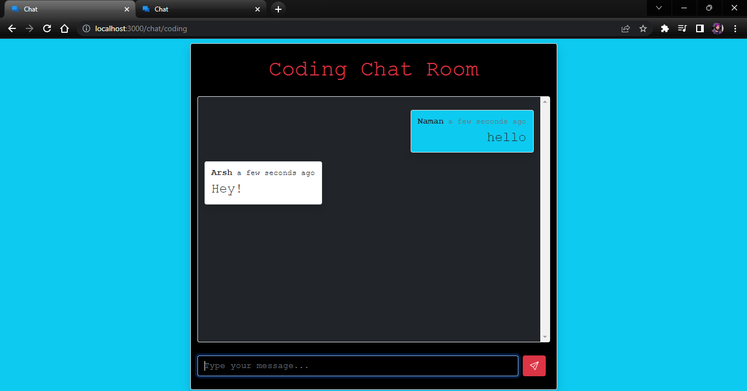Click the paper plane send icon
This screenshot has width=747, height=391.
click(x=534, y=365)
